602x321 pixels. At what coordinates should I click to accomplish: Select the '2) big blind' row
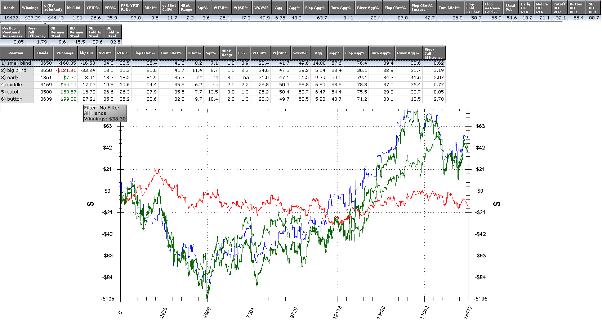pos(223,70)
